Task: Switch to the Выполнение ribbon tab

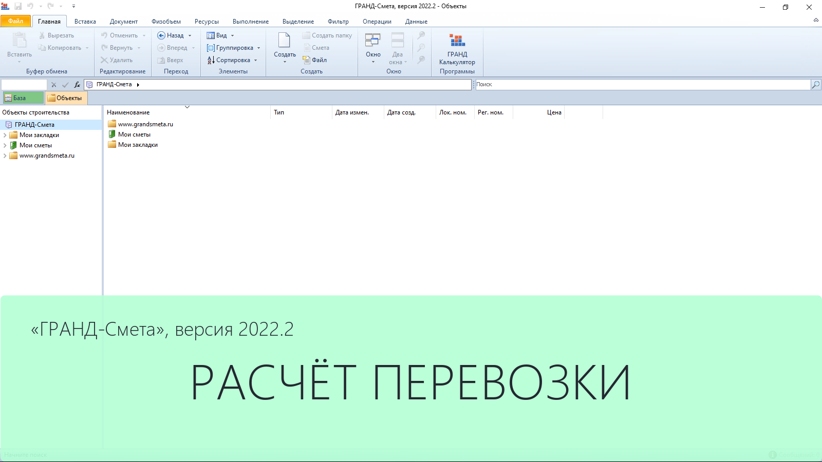Action: [x=251, y=22]
